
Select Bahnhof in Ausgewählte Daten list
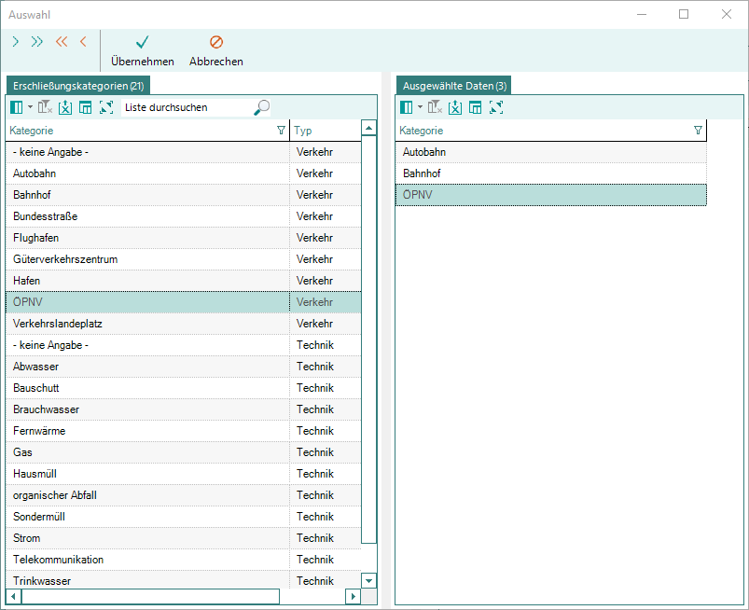tap(550, 173)
